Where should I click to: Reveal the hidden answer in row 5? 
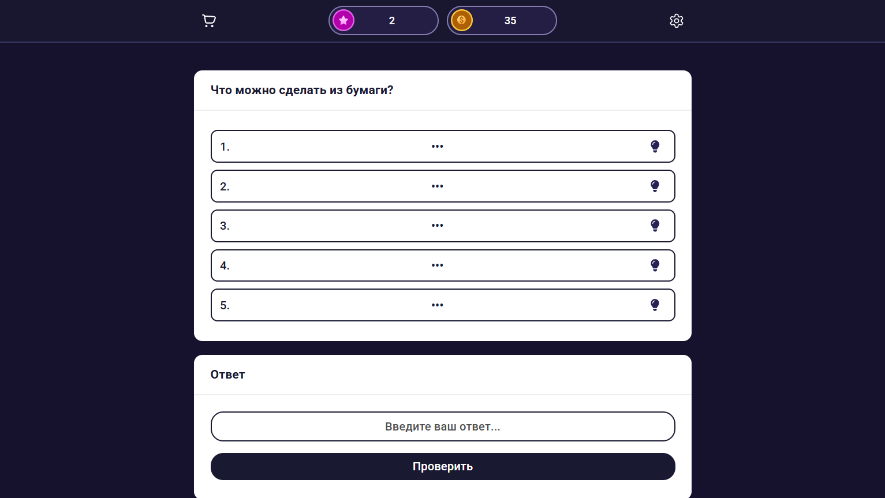coord(437,305)
